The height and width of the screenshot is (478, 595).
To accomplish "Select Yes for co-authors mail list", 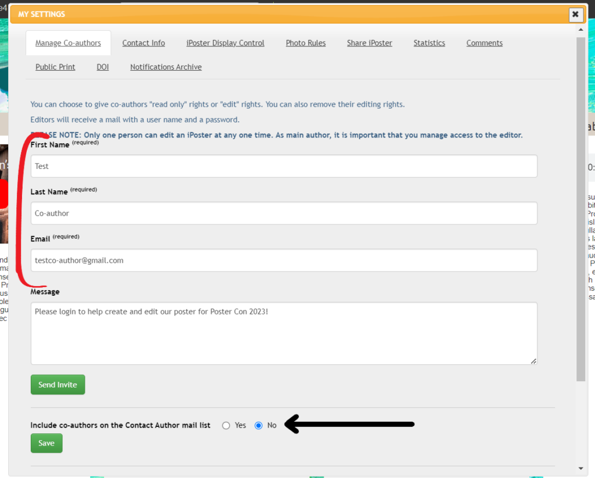I will 225,425.
